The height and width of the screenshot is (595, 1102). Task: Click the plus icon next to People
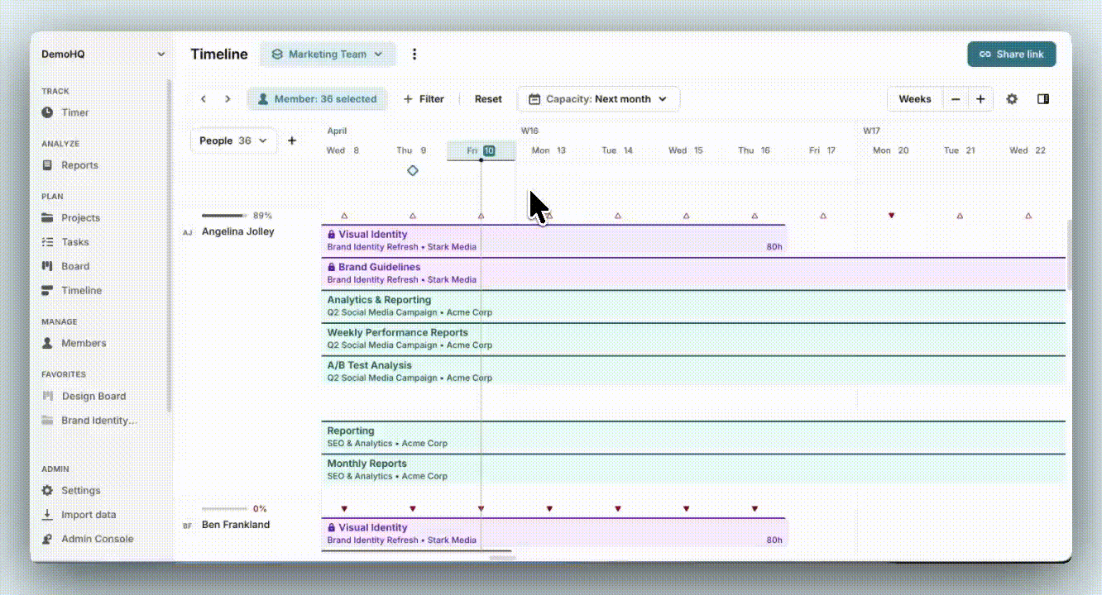pyautogui.click(x=292, y=140)
